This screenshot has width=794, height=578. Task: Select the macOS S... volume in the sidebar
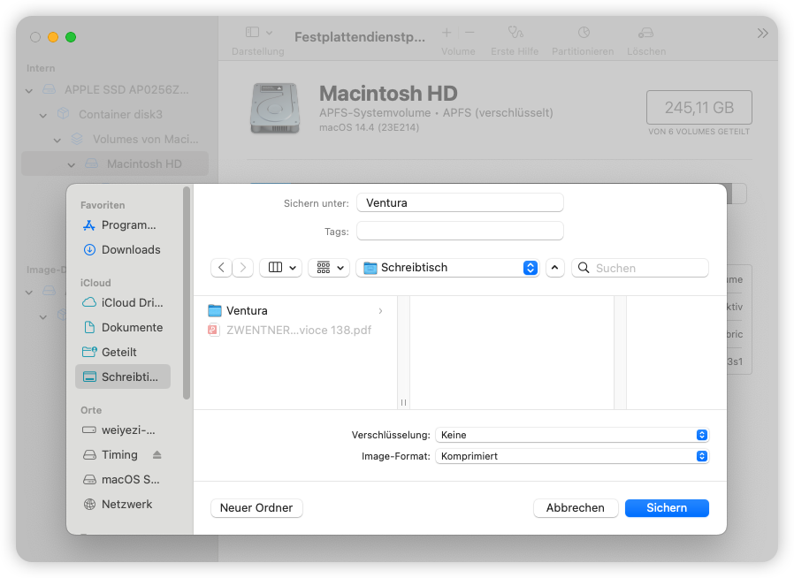pyautogui.click(x=123, y=479)
